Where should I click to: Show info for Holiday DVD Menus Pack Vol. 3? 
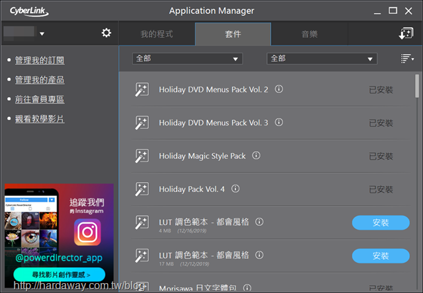click(x=279, y=122)
